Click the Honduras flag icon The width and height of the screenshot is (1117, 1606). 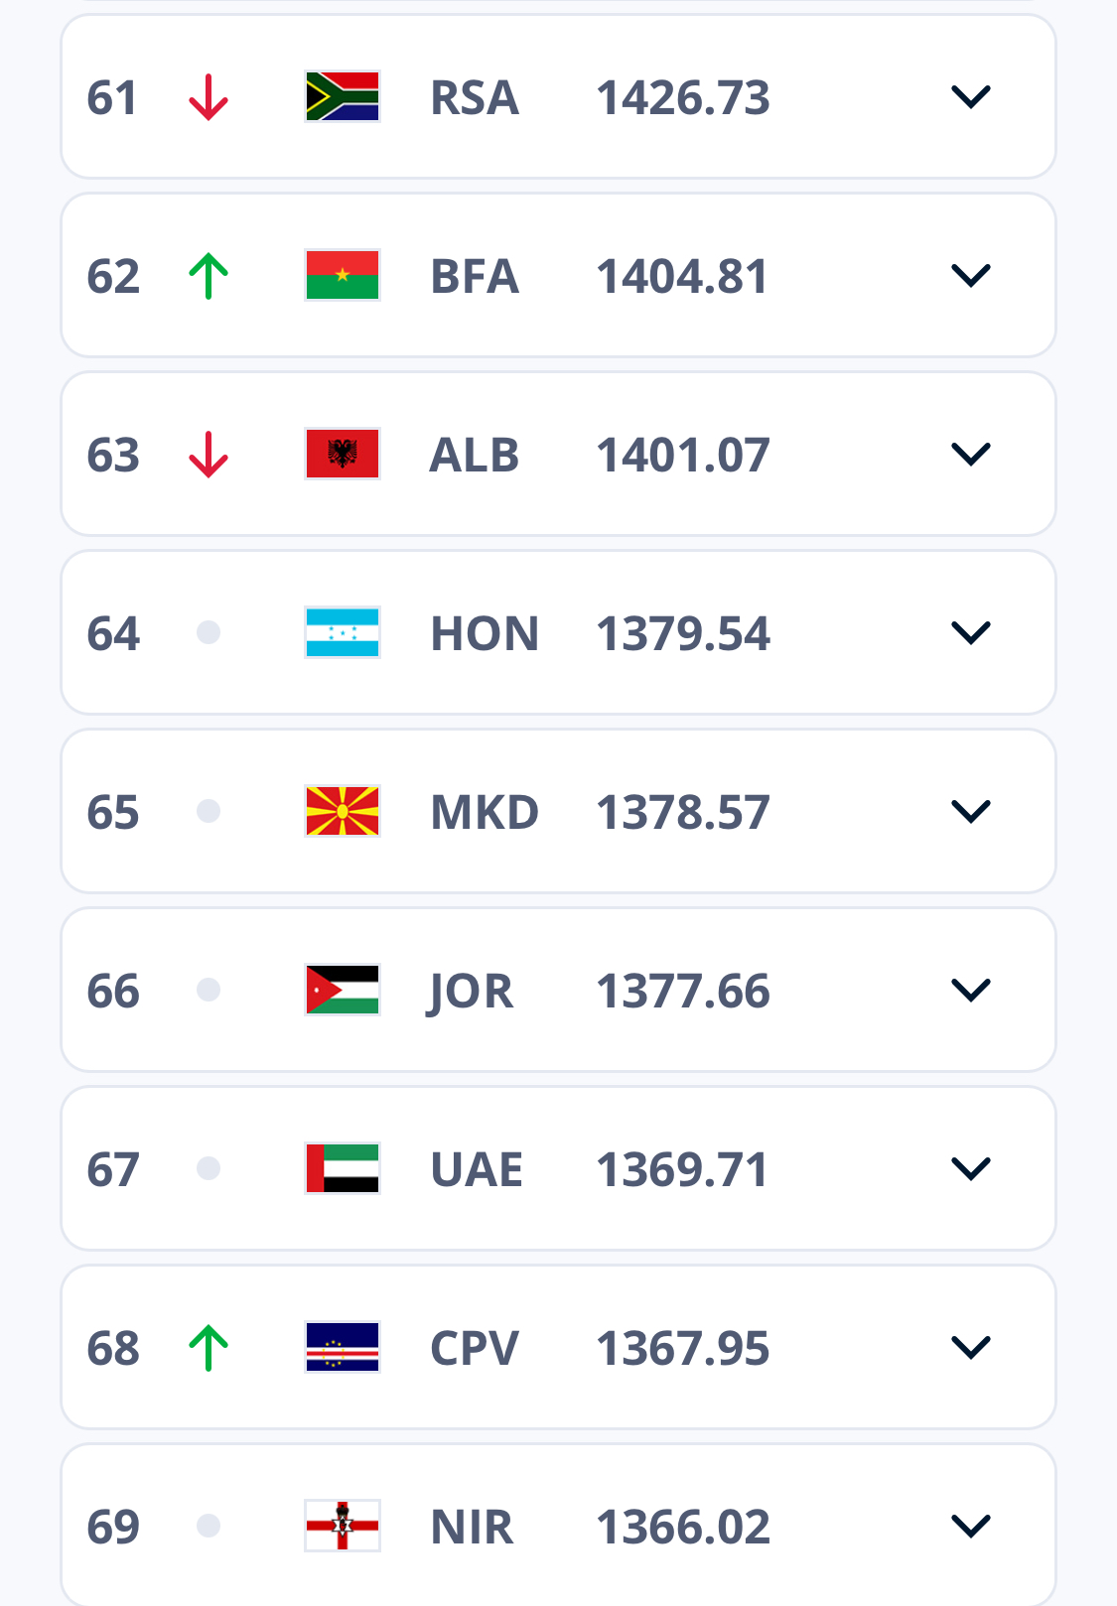[x=343, y=632]
